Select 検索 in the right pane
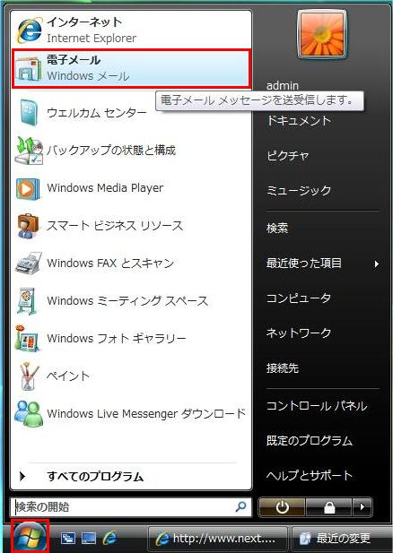This screenshot has height=553, width=393. pyautogui.click(x=277, y=229)
